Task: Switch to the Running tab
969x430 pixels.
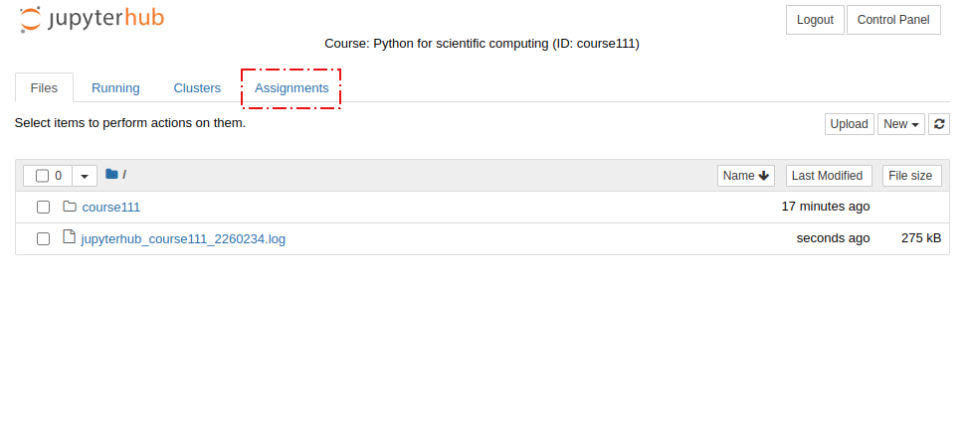Action: [x=115, y=88]
